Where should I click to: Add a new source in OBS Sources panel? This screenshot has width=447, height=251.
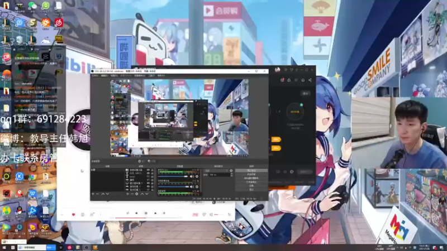[128, 194]
